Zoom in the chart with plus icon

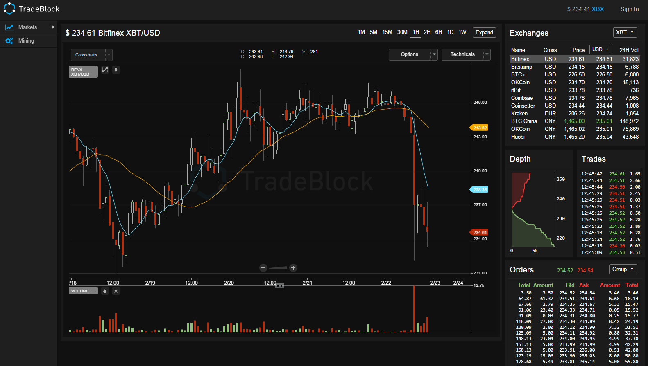293,268
